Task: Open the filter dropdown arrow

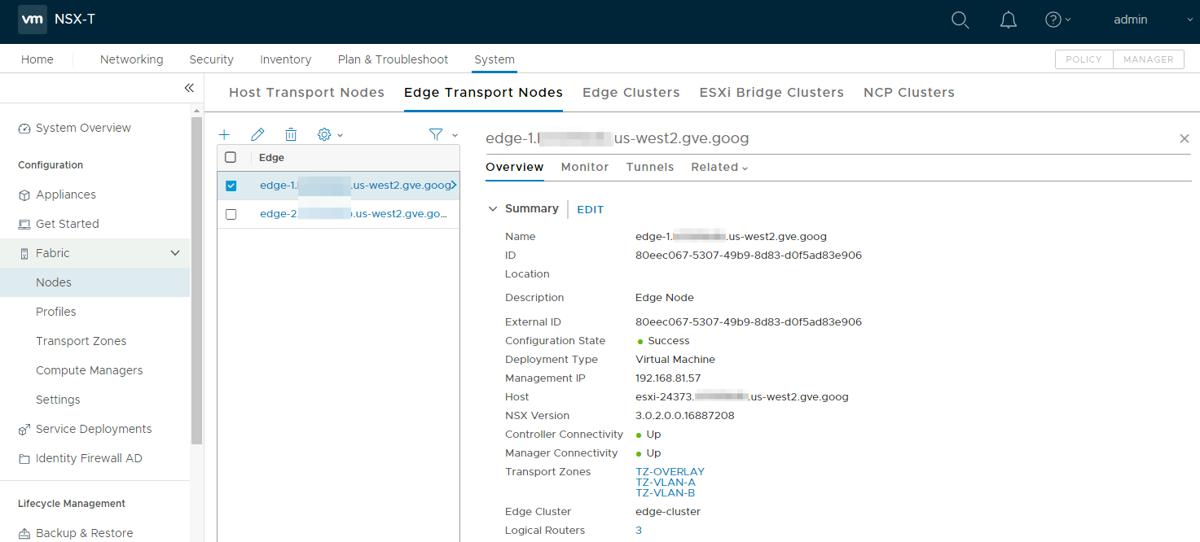Action: click(x=455, y=135)
